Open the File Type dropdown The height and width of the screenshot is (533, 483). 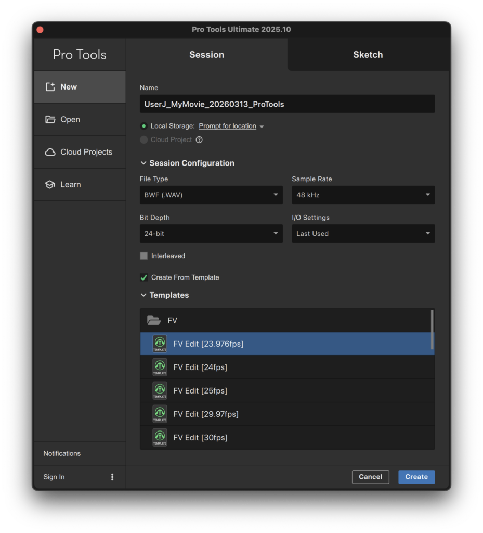click(x=211, y=195)
